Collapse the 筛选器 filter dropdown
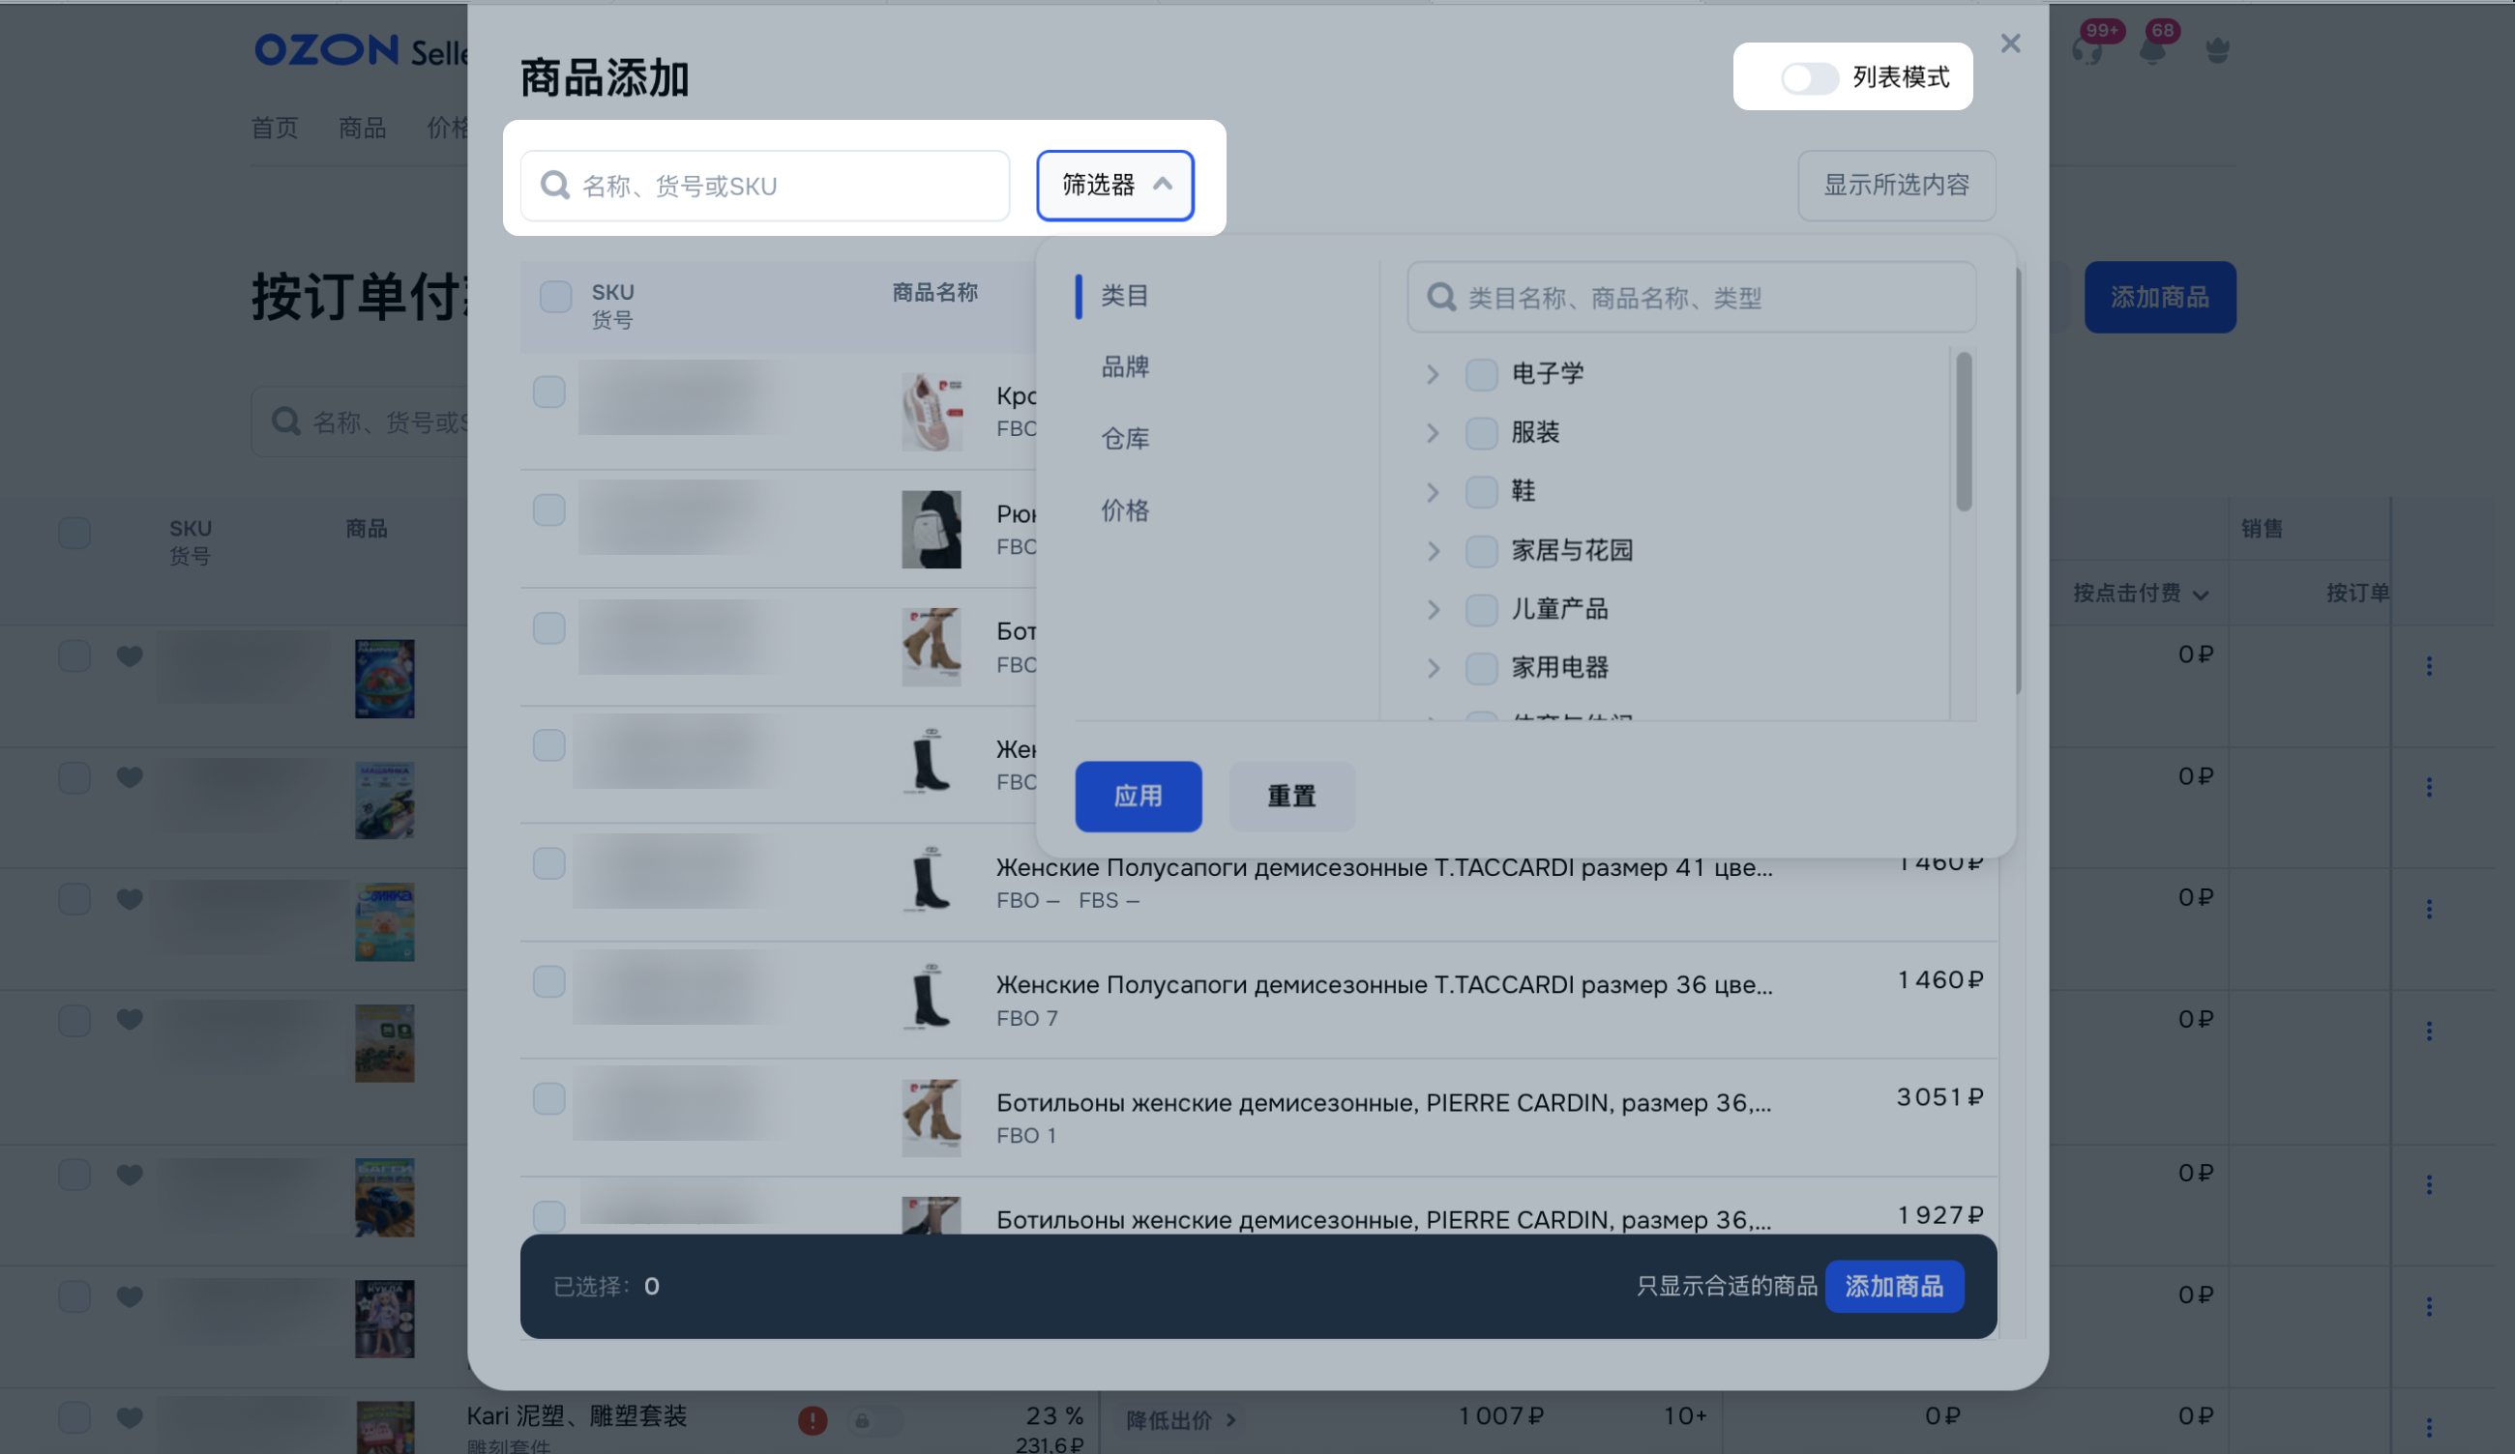Screen dimensions: 2515x1454 pos(1113,186)
